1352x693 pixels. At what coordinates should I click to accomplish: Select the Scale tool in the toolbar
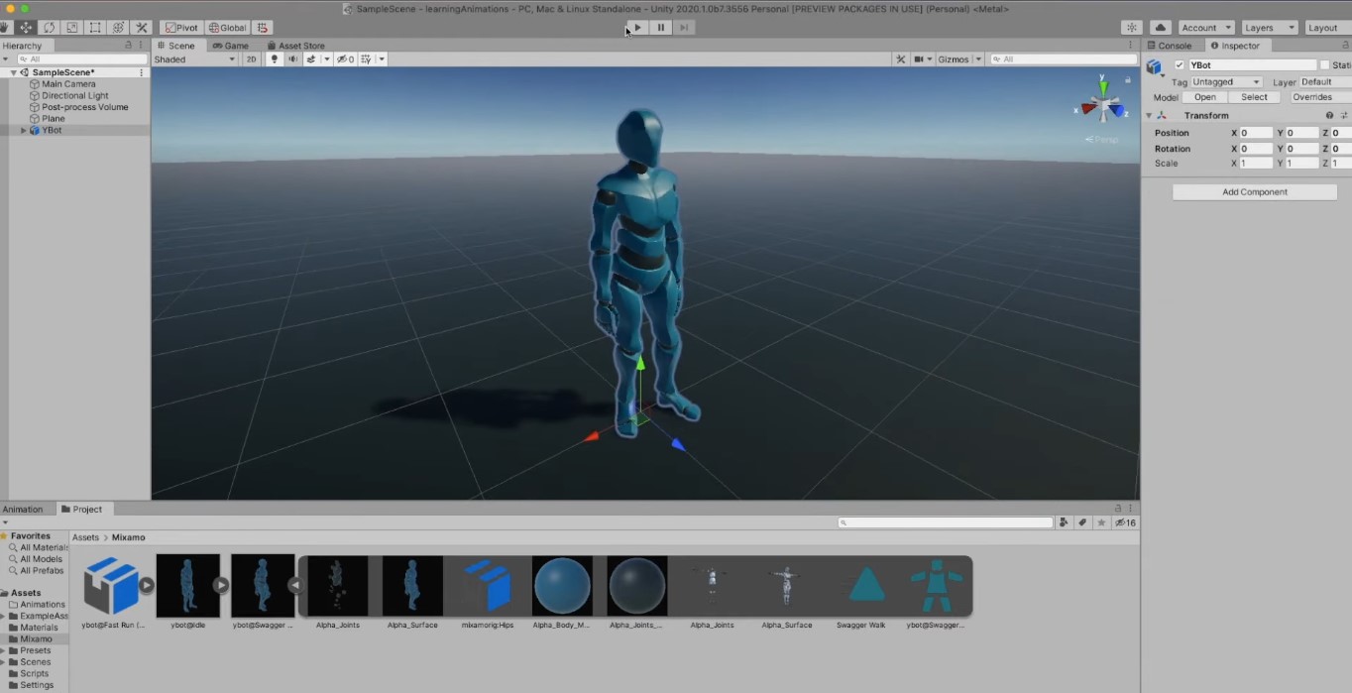(x=70, y=27)
